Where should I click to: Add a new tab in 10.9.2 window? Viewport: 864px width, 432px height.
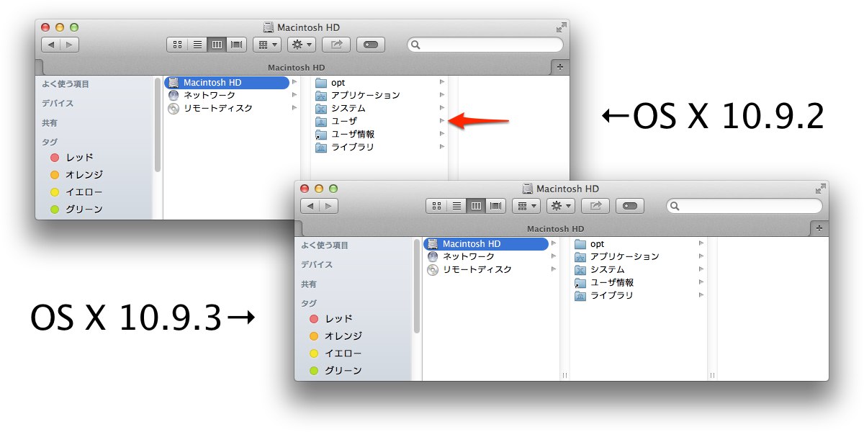point(560,66)
